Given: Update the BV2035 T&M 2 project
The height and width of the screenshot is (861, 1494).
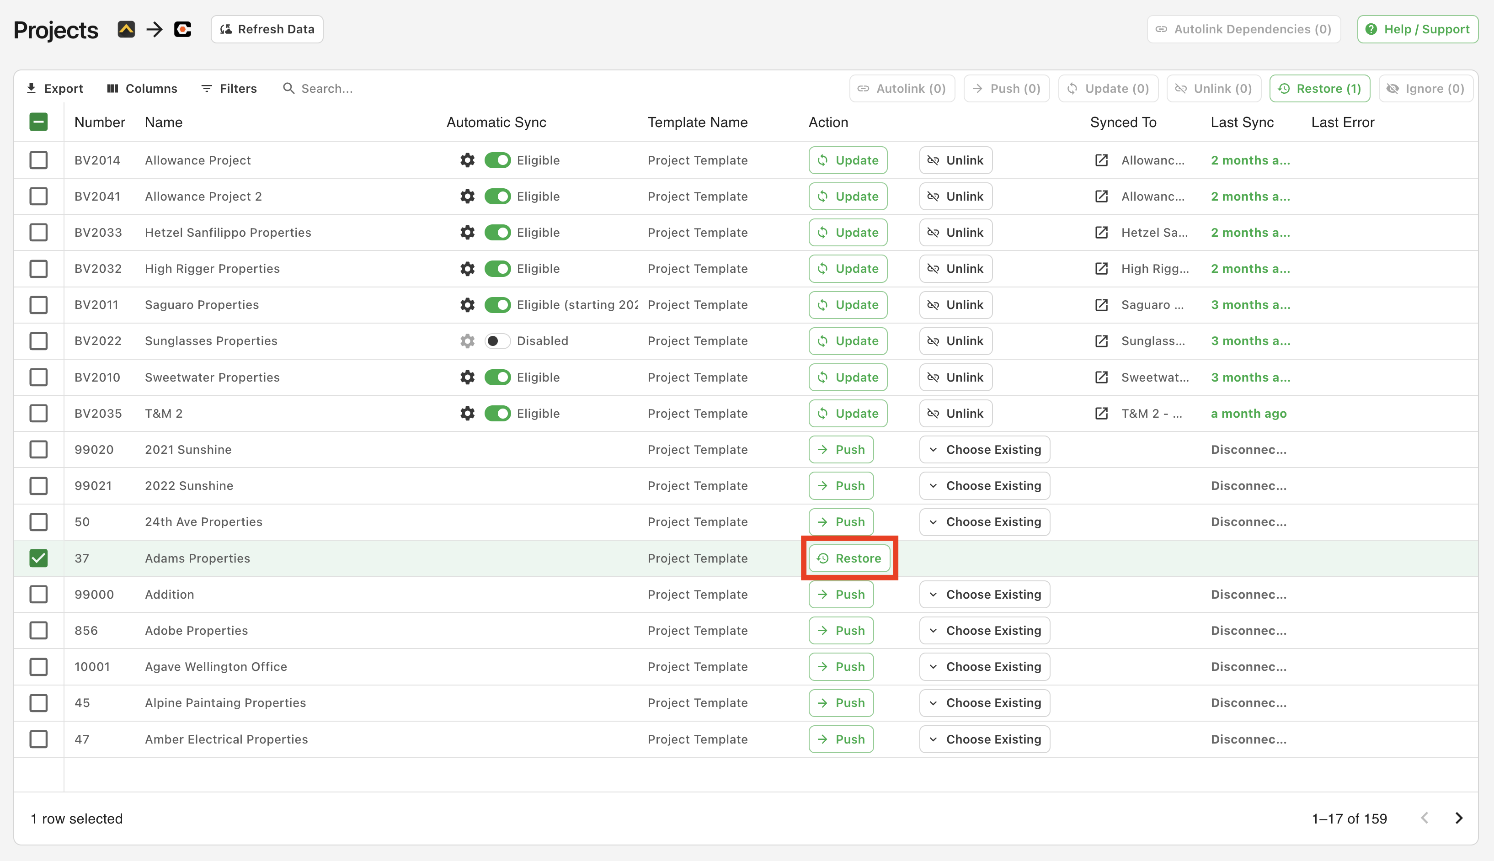Looking at the screenshot, I should pyautogui.click(x=848, y=413).
